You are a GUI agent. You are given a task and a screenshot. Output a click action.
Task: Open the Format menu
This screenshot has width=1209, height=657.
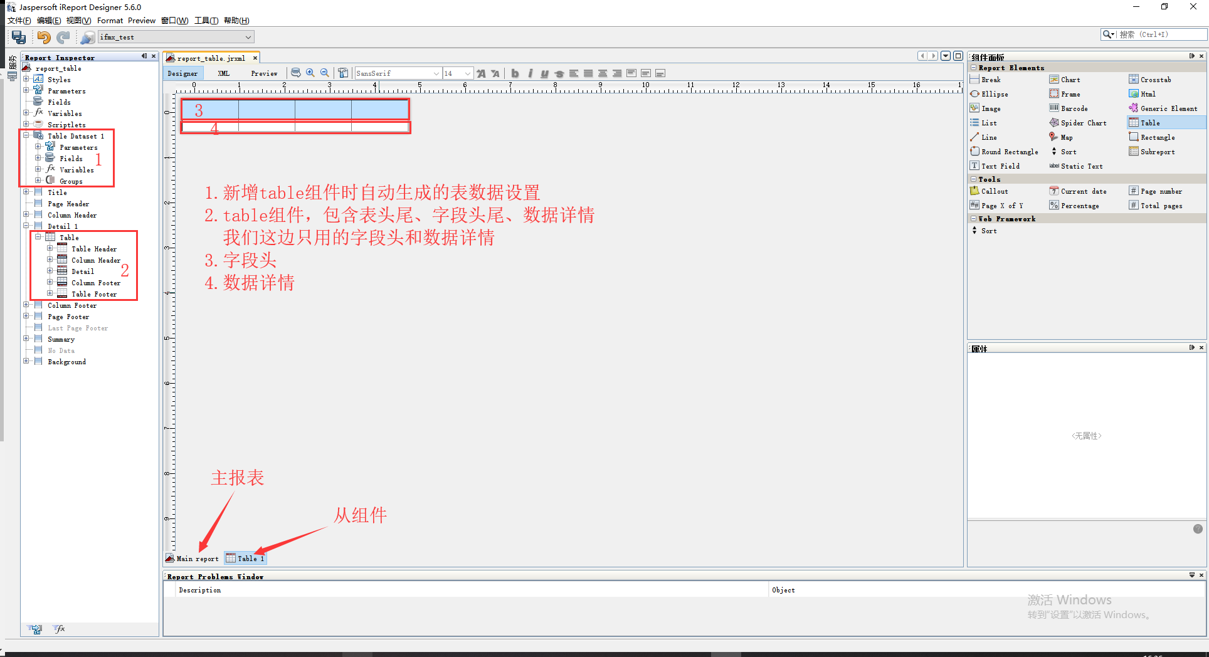[110, 20]
